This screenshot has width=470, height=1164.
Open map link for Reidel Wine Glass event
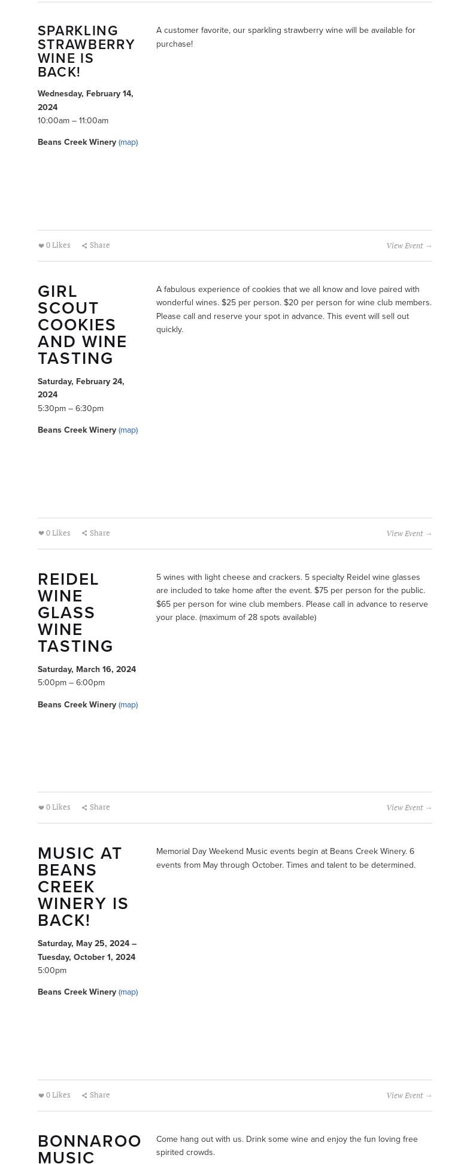(x=128, y=705)
